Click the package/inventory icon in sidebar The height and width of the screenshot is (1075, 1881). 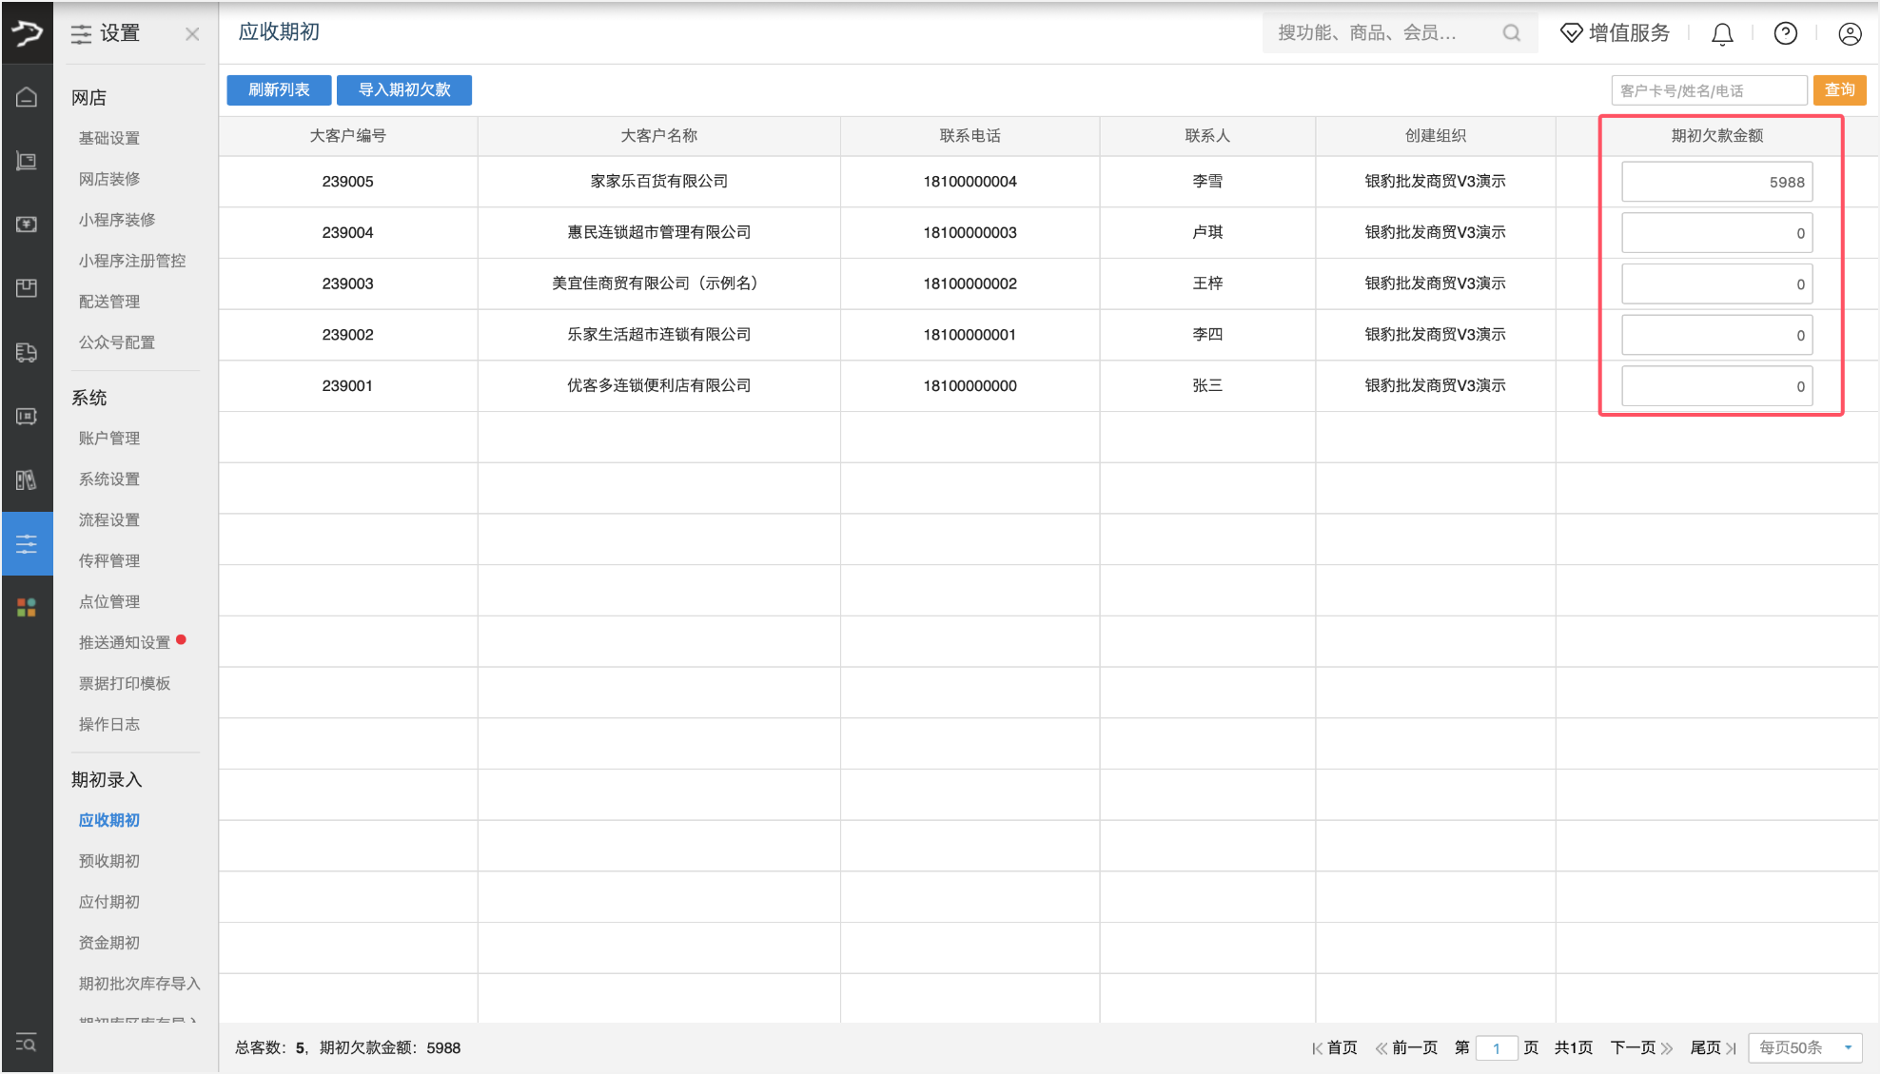(27, 288)
